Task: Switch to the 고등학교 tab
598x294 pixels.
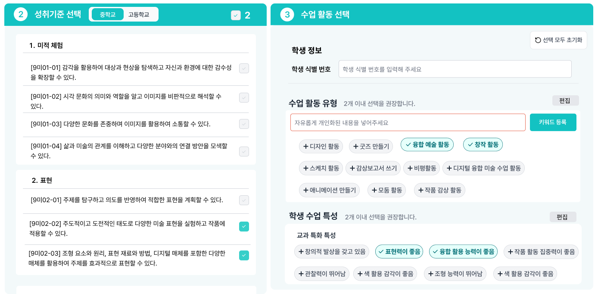Action: pos(139,15)
